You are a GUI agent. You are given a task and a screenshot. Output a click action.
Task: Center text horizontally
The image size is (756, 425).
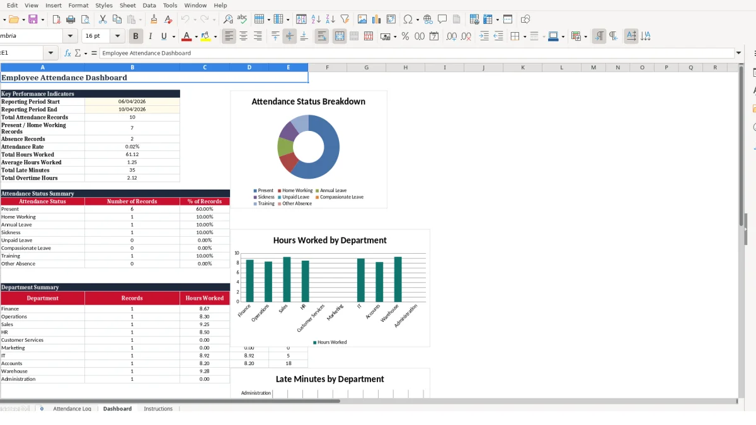(243, 37)
